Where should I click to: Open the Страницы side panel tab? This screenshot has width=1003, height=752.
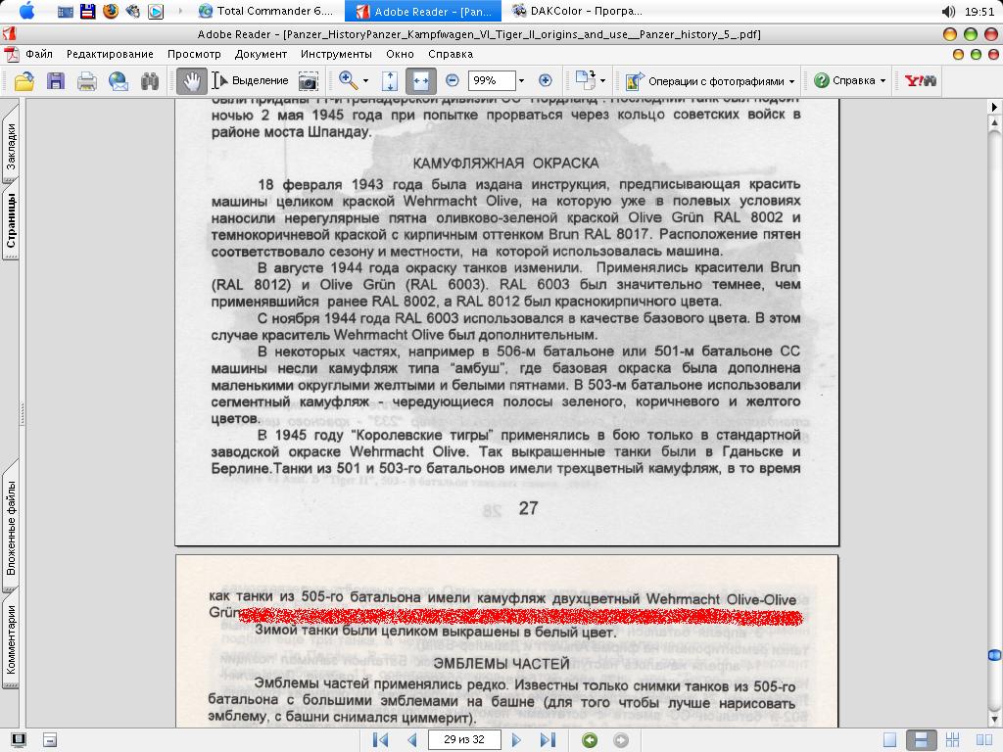point(11,220)
